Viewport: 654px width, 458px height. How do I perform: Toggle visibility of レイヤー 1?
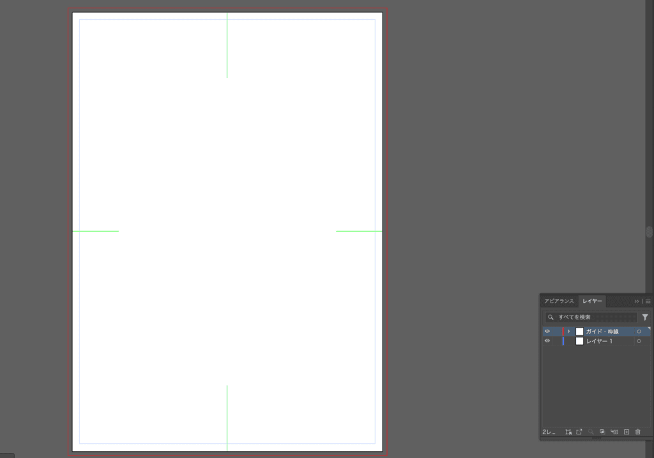(x=547, y=341)
